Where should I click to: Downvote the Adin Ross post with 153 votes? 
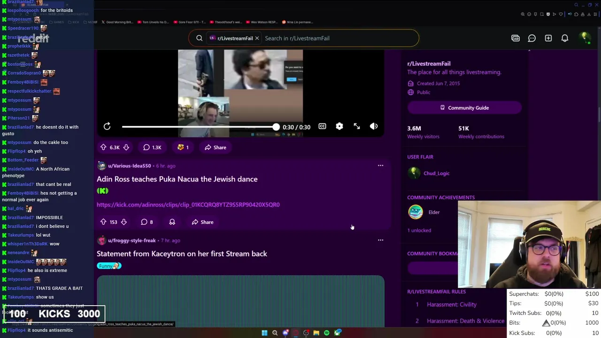pos(124,222)
